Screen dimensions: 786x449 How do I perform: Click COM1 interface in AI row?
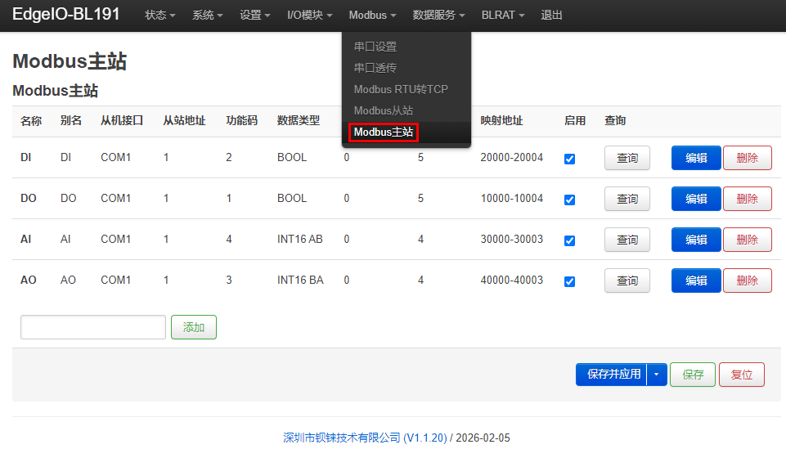coord(116,239)
